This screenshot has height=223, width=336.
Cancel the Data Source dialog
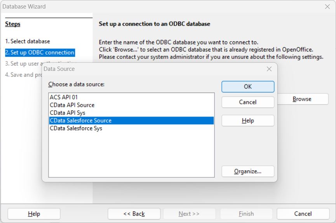(x=248, y=102)
